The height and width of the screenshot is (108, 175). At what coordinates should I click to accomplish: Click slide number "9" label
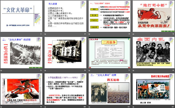tap(41, 107)
